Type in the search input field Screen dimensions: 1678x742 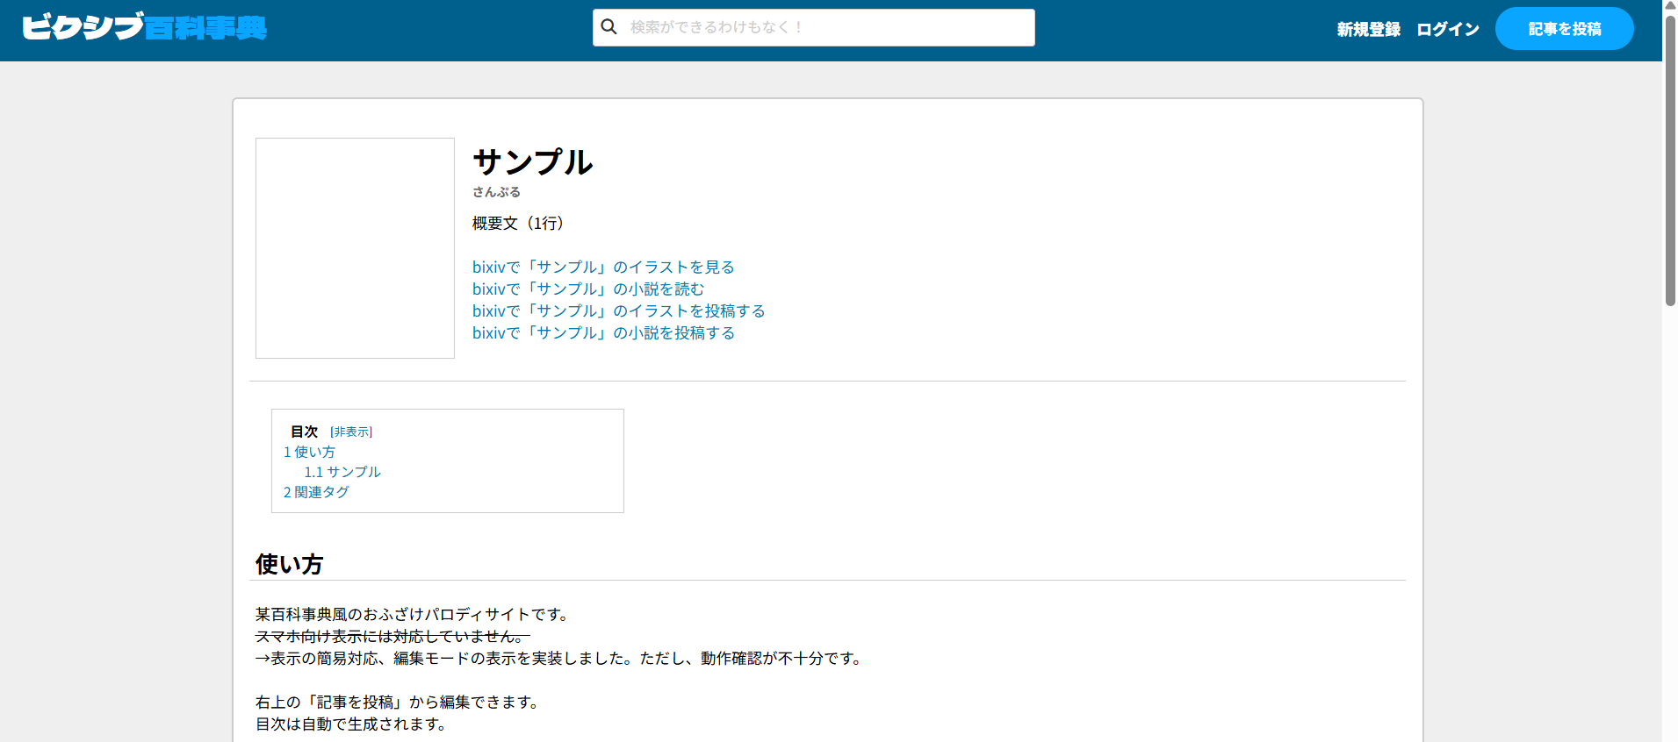825,27
